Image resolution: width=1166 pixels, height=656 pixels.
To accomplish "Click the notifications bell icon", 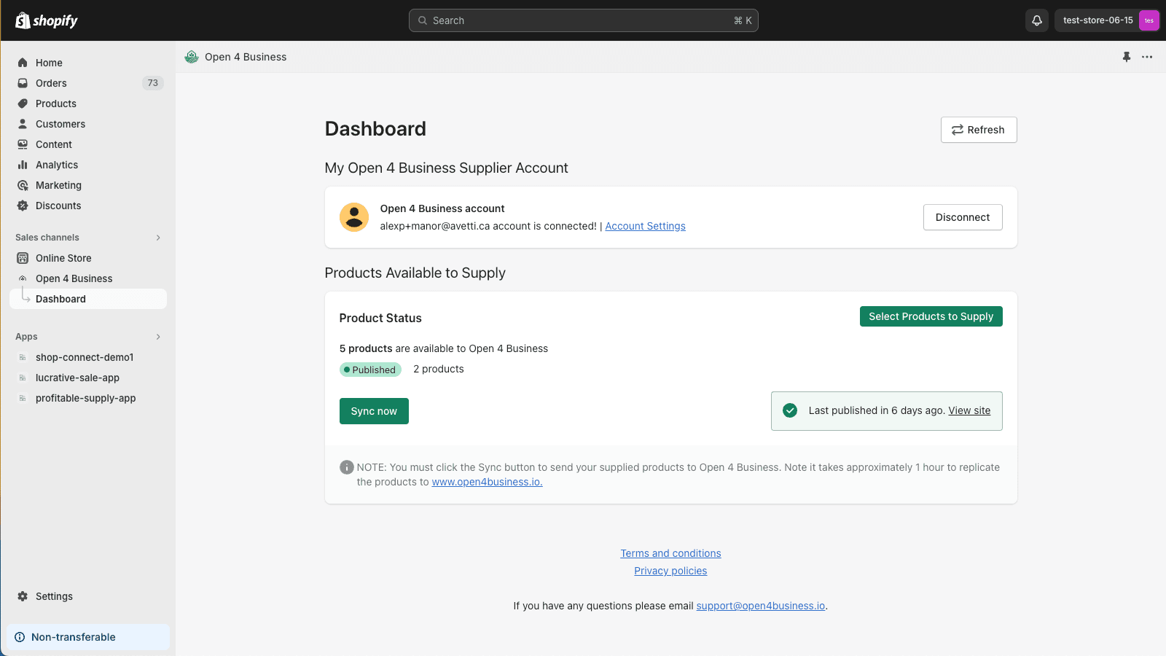I will pos(1037,20).
